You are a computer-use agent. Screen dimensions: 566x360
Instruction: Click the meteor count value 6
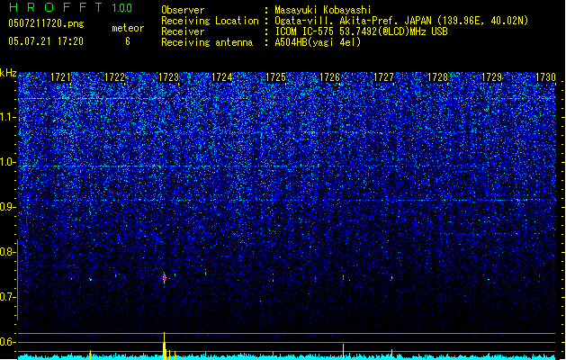128,41
